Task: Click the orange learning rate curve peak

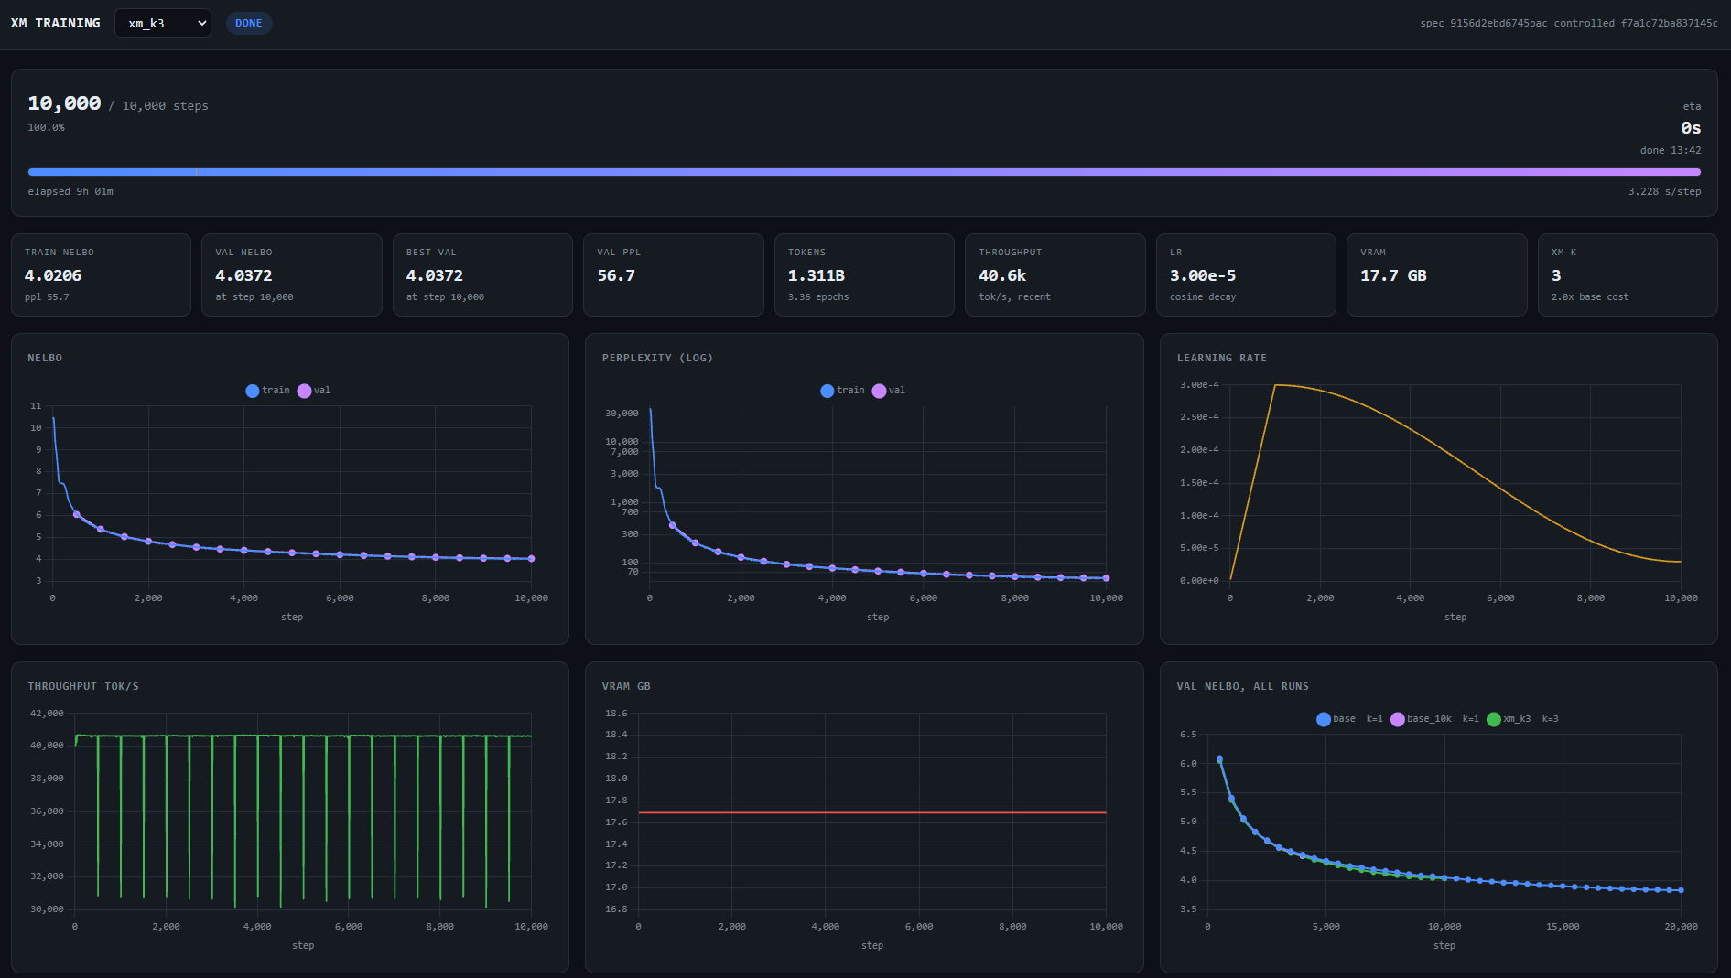Action: click(1275, 385)
